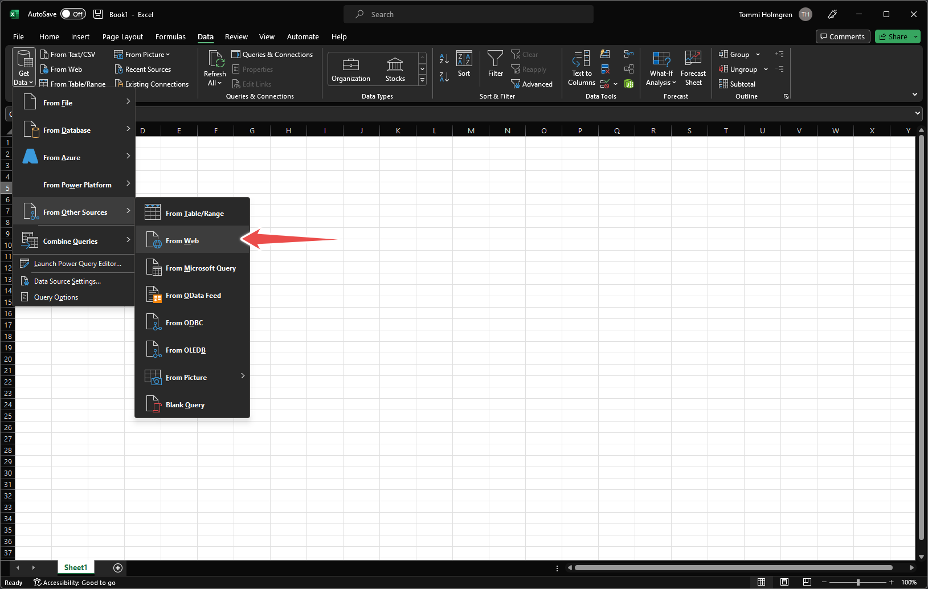Launch Power Query Editor
The width and height of the screenshot is (928, 589).
click(74, 264)
